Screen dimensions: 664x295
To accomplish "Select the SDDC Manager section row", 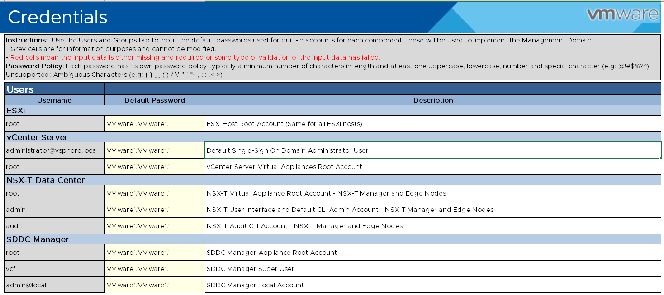I will [x=333, y=239].
